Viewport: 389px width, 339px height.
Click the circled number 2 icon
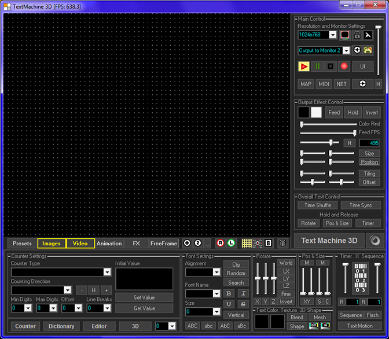pos(198,243)
